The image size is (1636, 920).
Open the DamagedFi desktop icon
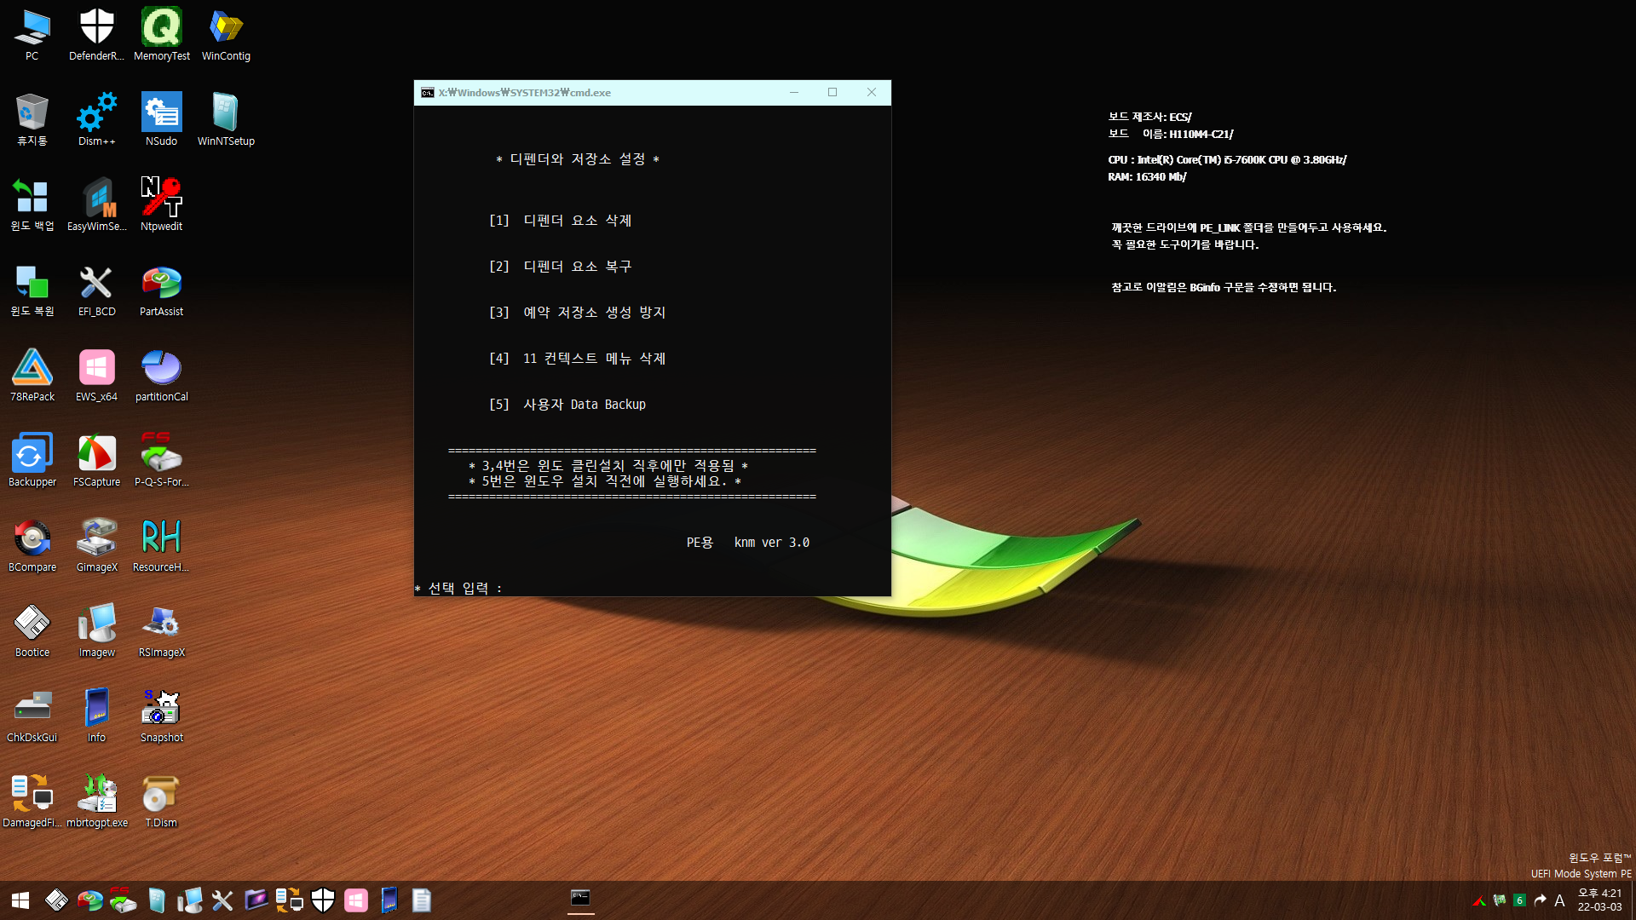click(x=32, y=801)
